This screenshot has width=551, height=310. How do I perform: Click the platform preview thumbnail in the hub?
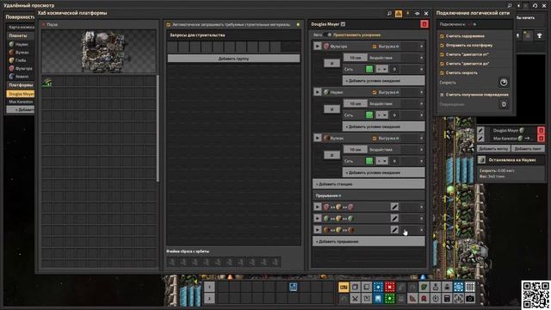point(99,52)
